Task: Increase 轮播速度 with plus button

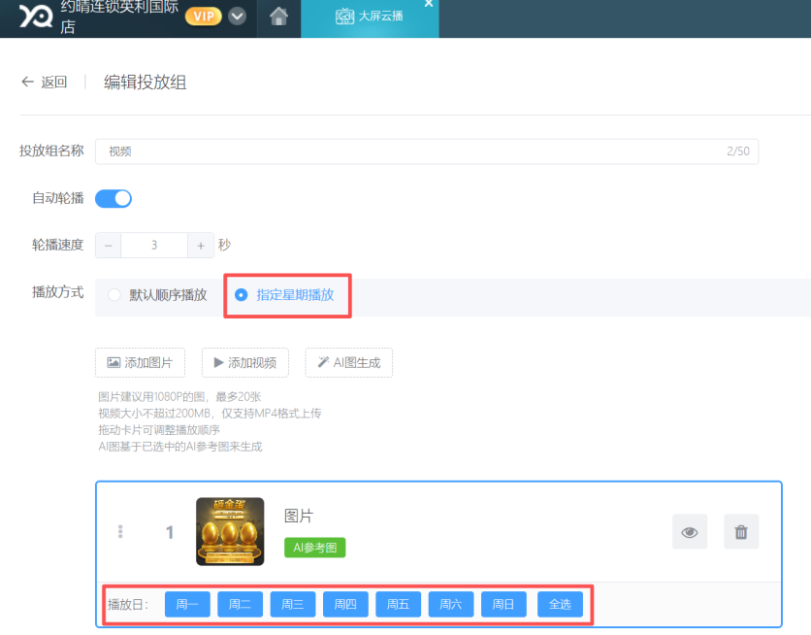Action: (201, 246)
